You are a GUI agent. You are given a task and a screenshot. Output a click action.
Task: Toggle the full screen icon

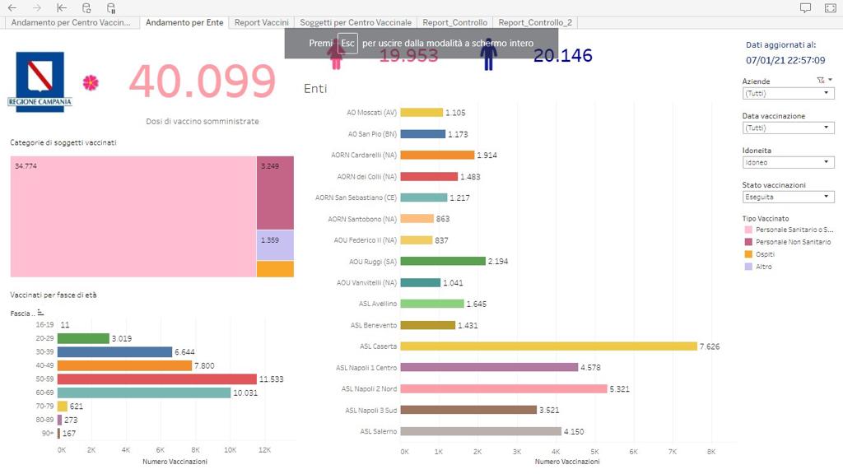(829, 7)
